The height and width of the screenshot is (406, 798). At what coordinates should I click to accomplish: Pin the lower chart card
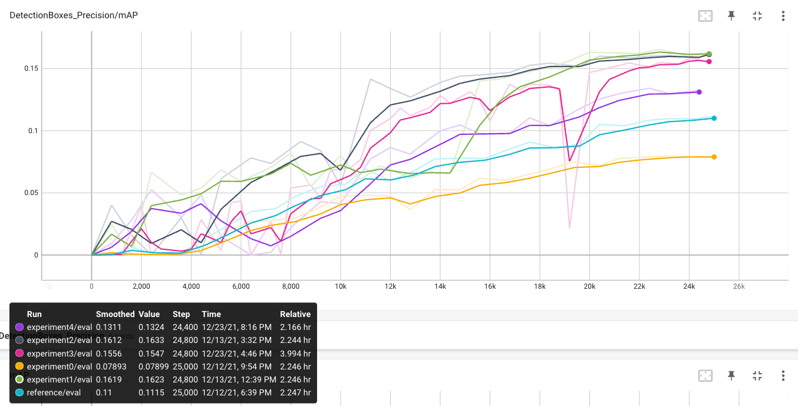click(731, 375)
